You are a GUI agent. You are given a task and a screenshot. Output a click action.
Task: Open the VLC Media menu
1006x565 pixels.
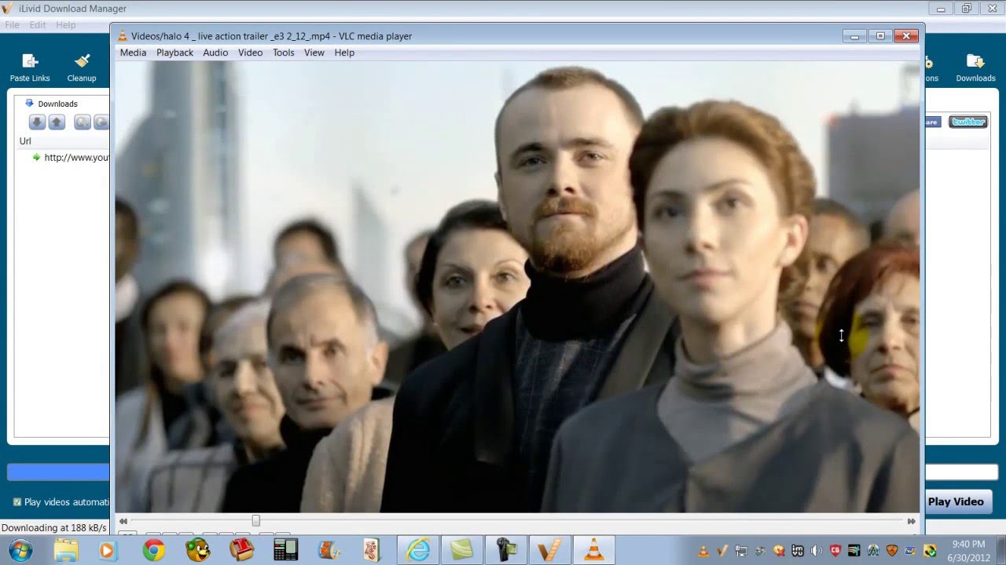(133, 53)
